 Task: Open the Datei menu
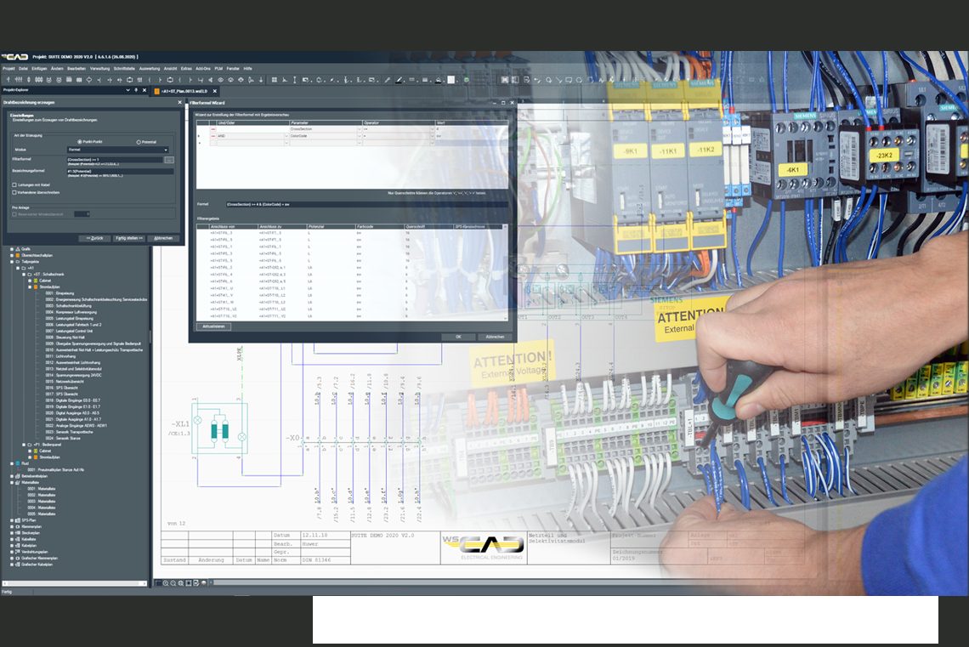click(23, 69)
